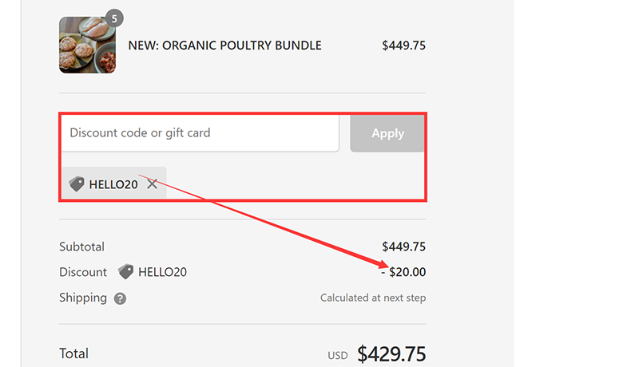
Task: Click the tag icon in the HELLO20 chip
Action: click(77, 184)
